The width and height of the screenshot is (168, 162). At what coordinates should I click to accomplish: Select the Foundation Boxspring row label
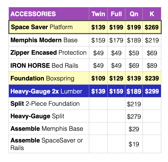point(42,78)
